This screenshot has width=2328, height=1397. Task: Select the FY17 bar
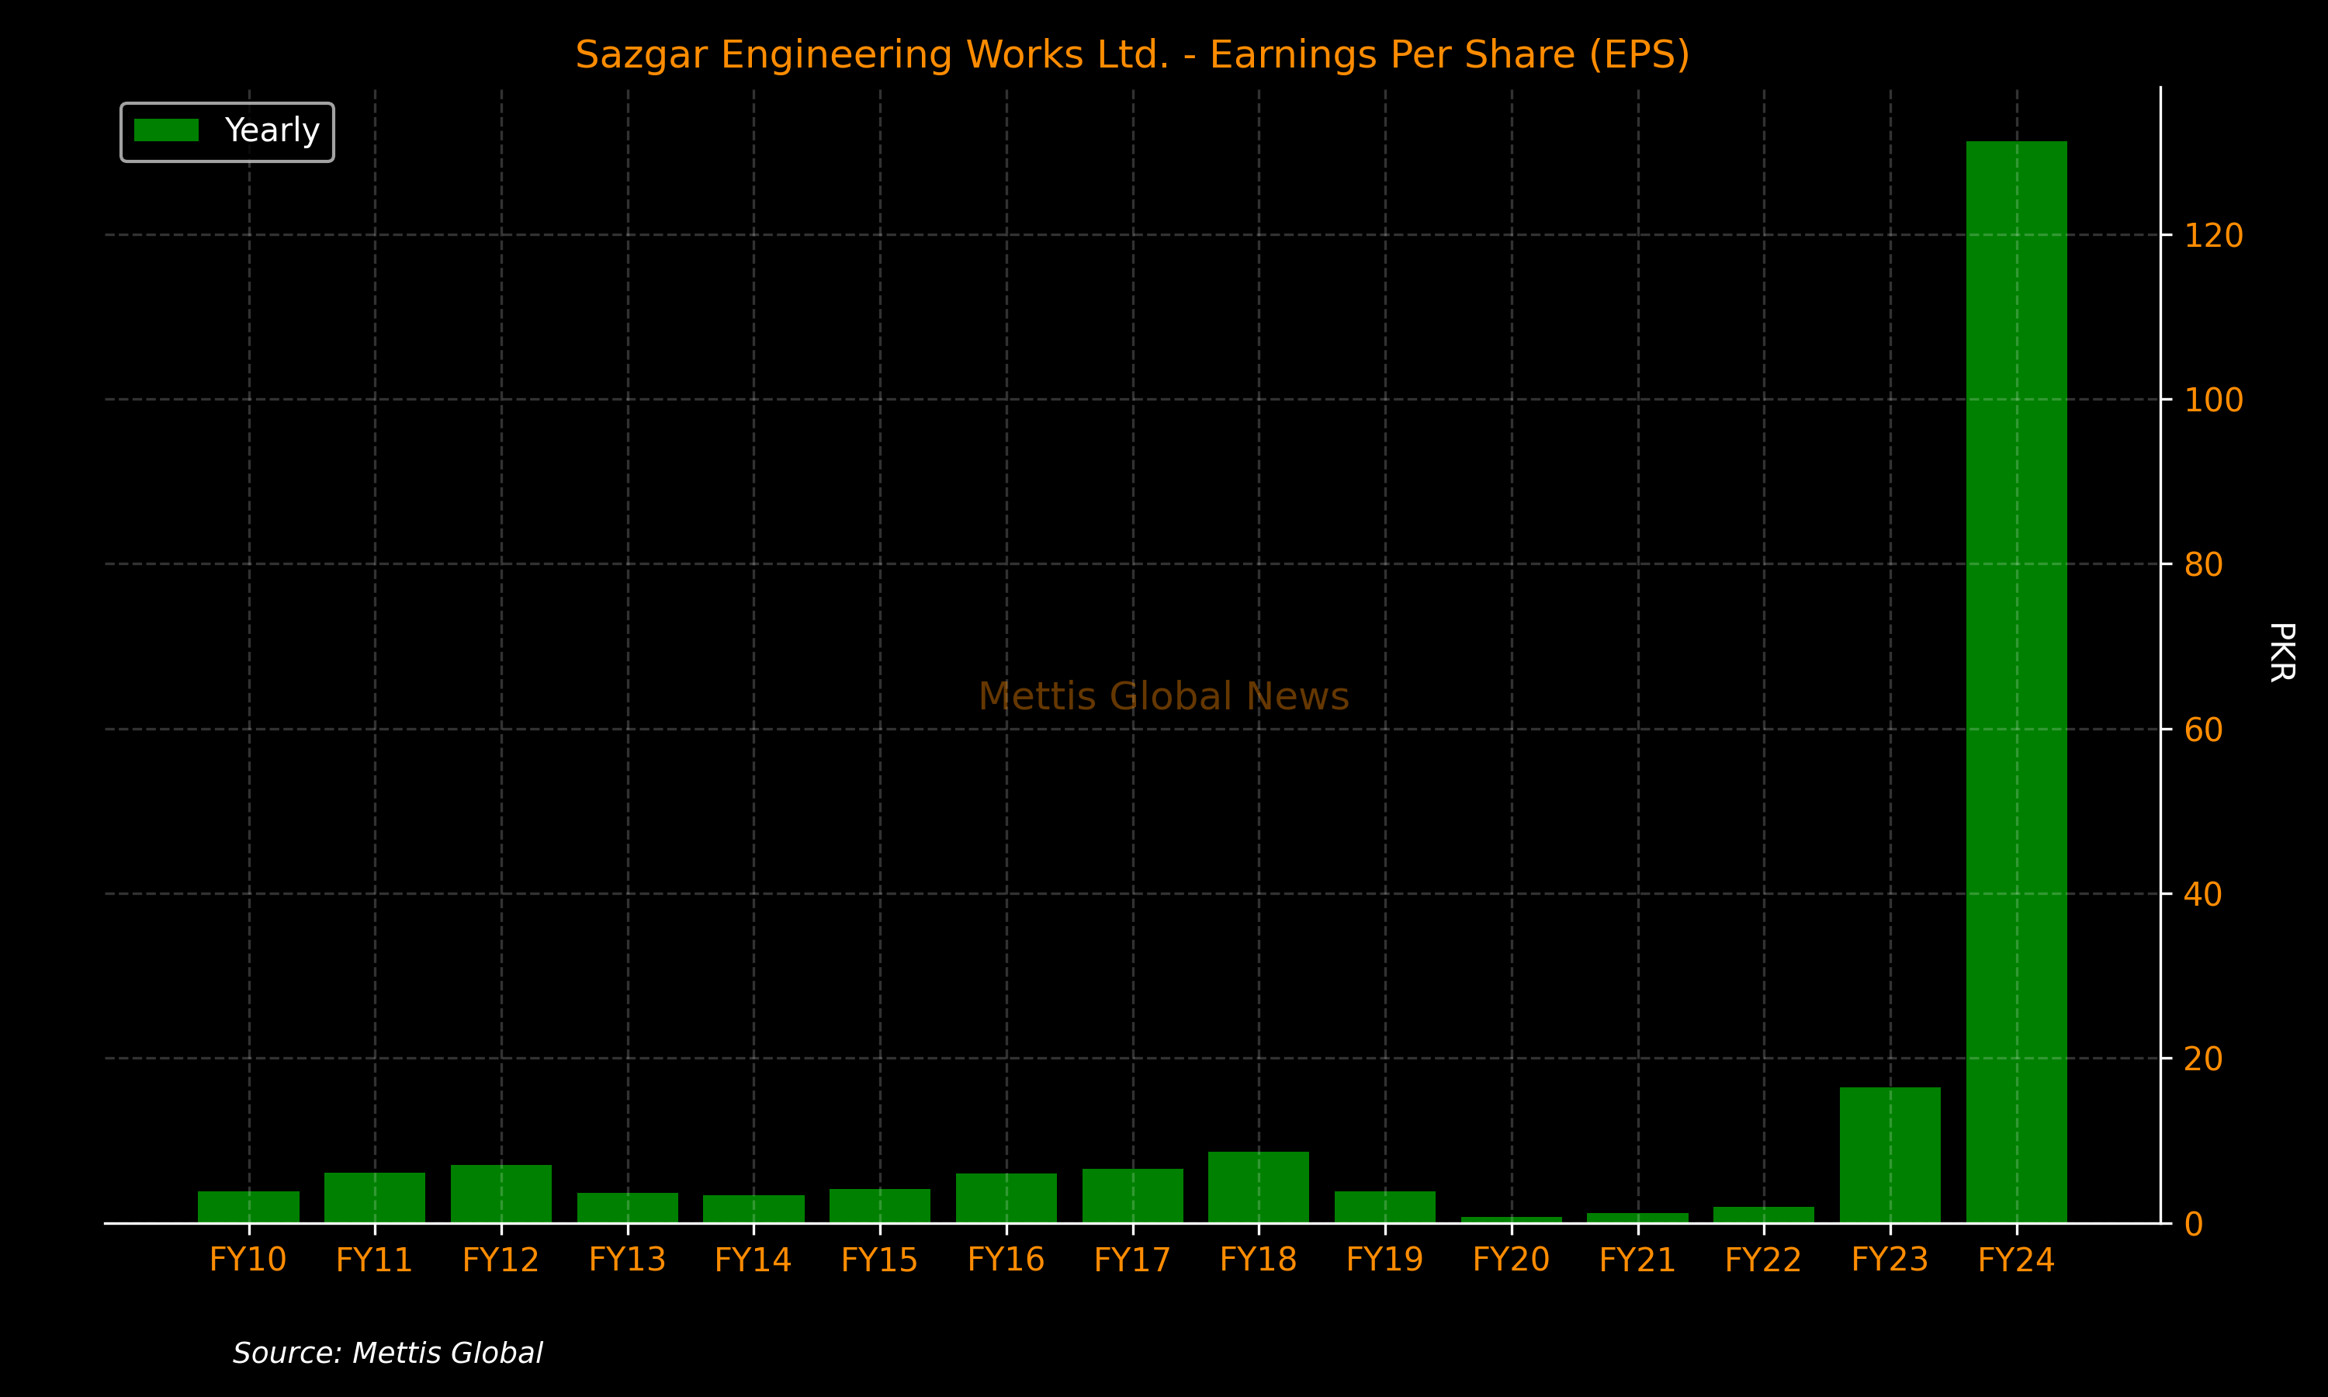click(1132, 1195)
